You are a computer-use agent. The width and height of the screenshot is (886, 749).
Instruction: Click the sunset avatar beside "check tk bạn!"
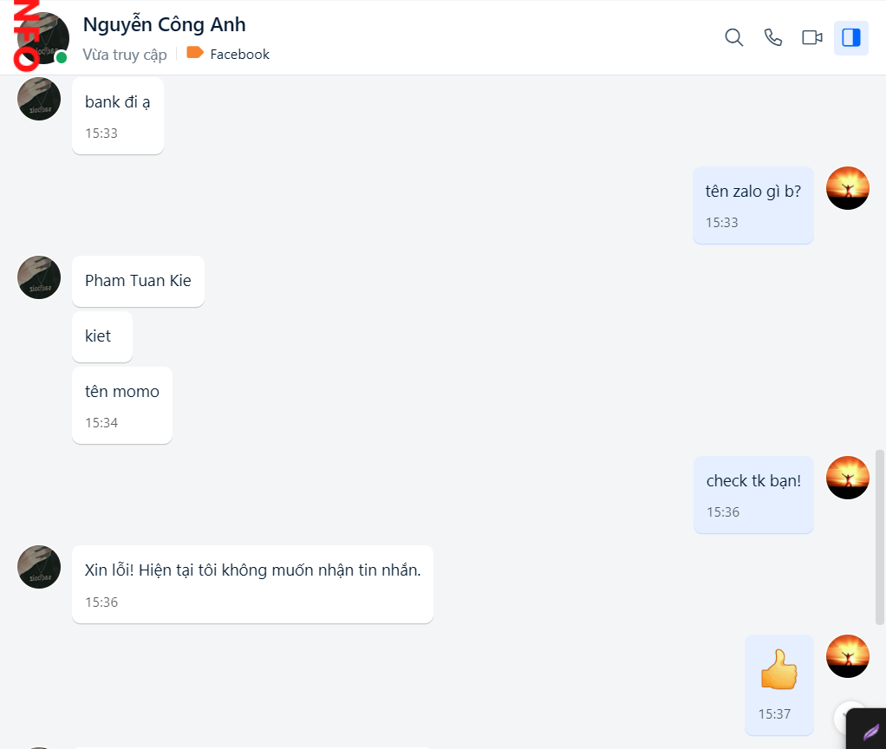click(847, 478)
